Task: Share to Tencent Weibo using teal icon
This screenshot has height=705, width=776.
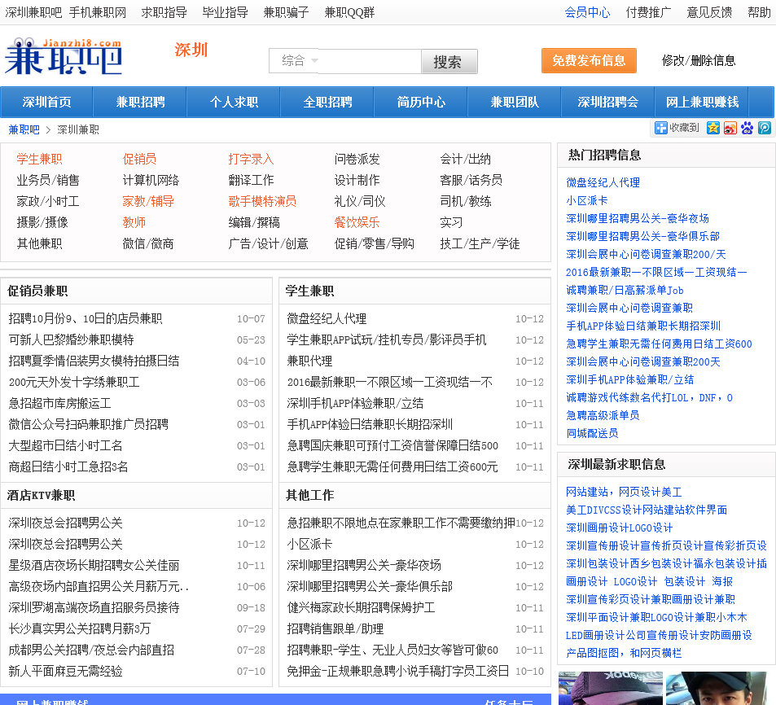Action: point(764,128)
